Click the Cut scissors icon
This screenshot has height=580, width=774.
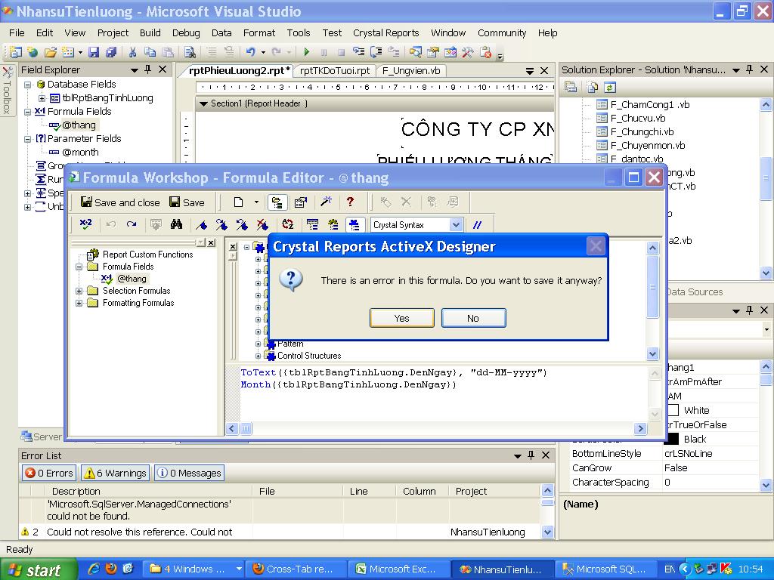click(x=132, y=52)
